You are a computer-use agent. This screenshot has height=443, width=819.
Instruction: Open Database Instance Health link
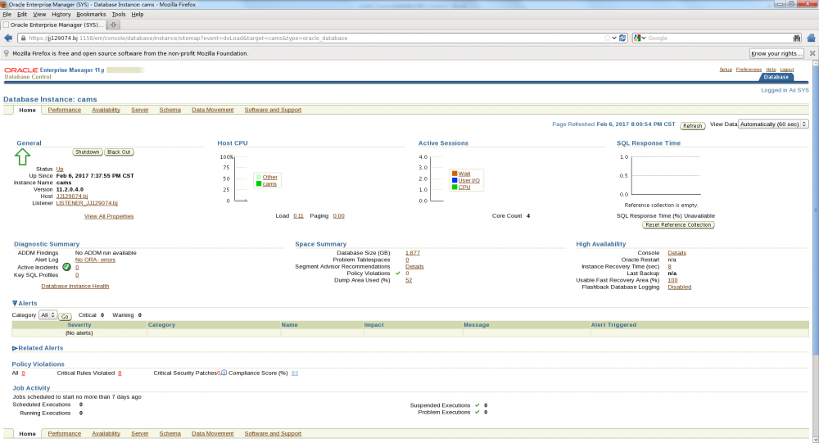click(x=75, y=287)
